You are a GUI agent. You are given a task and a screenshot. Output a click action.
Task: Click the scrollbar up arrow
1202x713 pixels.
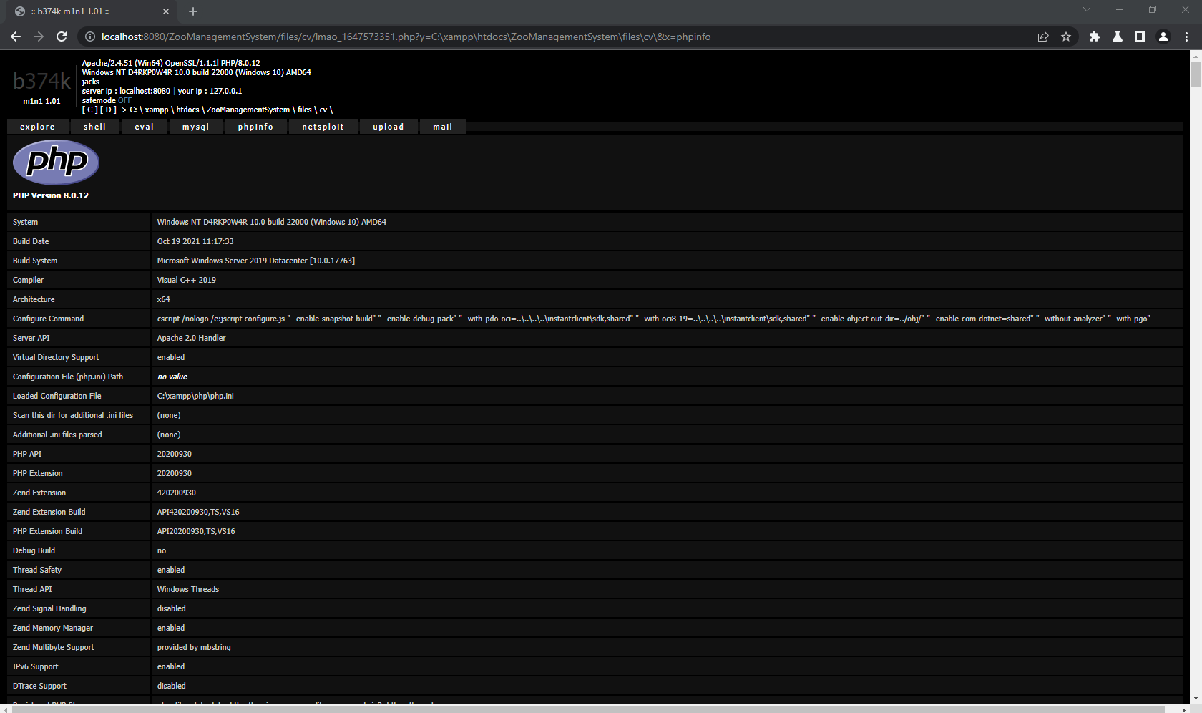coord(1196,55)
